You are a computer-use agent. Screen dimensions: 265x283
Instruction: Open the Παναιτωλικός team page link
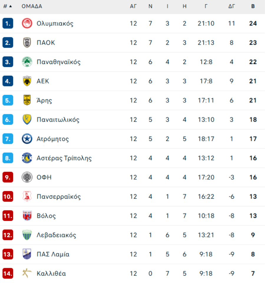[58, 120]
